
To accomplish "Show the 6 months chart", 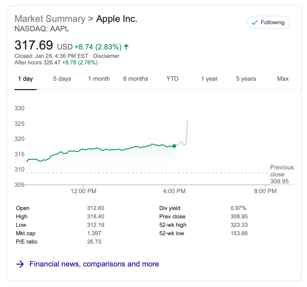I will 136,79.
